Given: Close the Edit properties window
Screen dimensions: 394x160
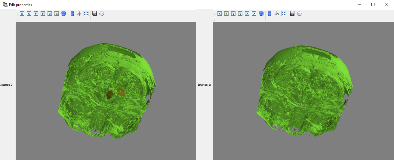Looking at the screenshot, I should pyautogui.click(x=387, y=5).
